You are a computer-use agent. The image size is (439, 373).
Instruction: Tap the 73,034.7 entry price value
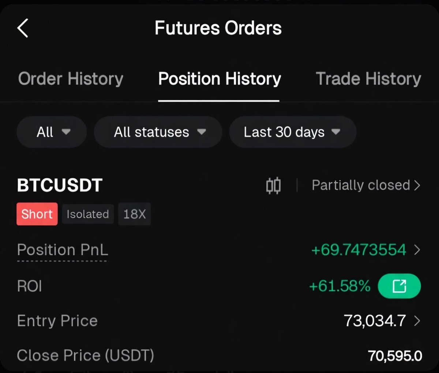coord(375,321)
